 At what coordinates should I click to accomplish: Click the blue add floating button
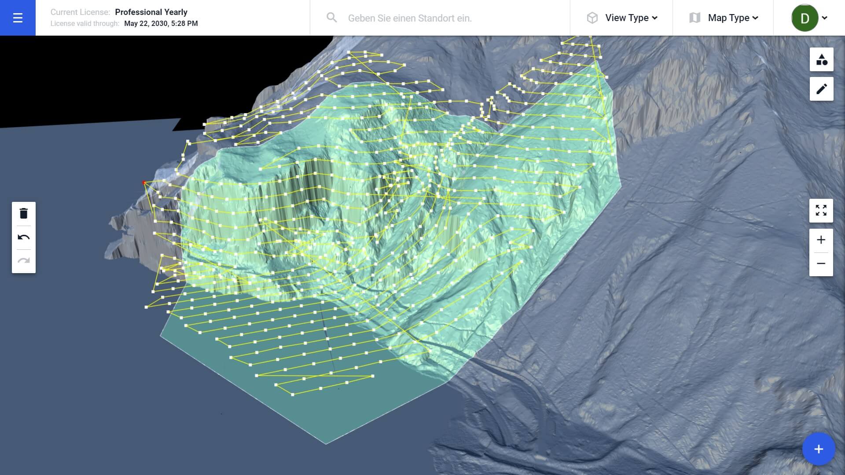tap(818, 449)
